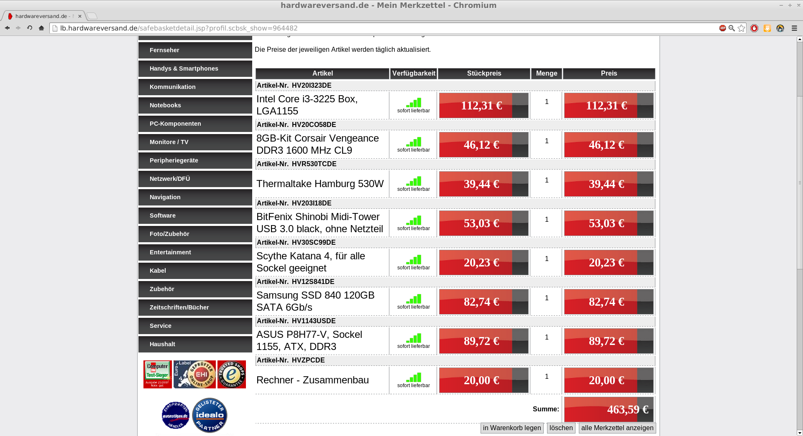Open the Foto/Zubehör category
Image resolution: width=803 pixels, height=436 pixels.
[195, 234]
